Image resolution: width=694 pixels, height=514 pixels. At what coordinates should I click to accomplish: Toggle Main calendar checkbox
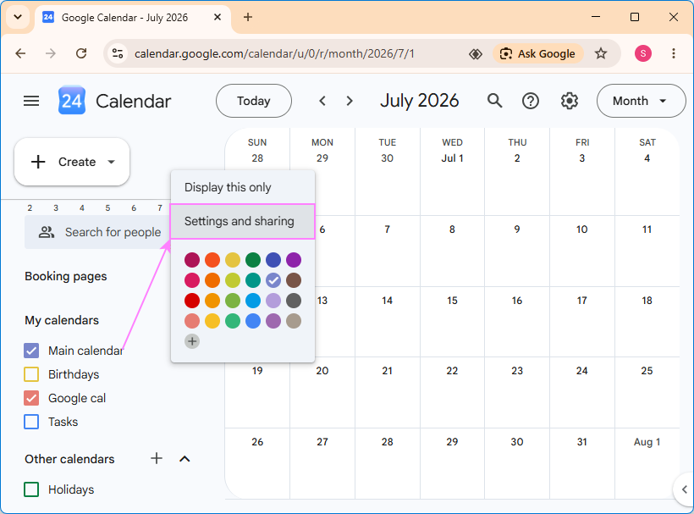pos(31,351)
